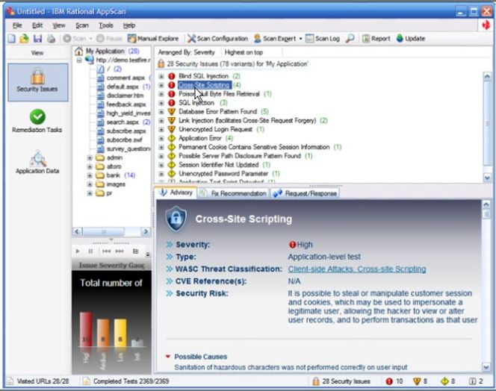The image size is (496, 391).
Task: Select subscribe.swf in the application tree
Action: pos(124,140)
